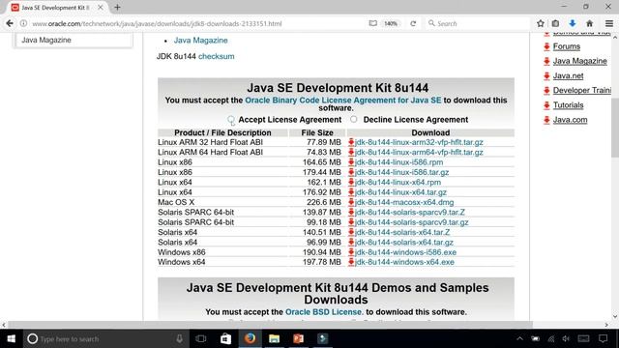Show downloads progress arrow
This screenshot has height=348, width=619.
(573, 23)
